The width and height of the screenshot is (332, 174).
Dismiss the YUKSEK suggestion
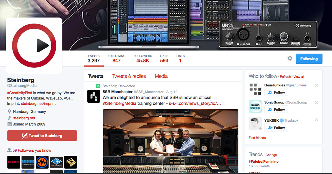pyautogui.click(x=317, y=120)
